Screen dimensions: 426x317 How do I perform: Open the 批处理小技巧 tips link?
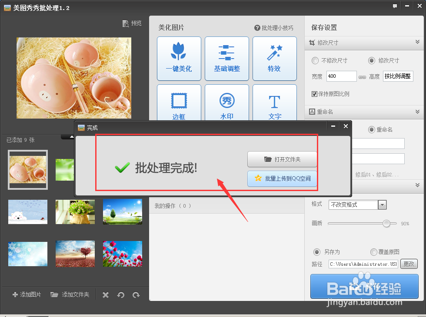pos(276,28)
